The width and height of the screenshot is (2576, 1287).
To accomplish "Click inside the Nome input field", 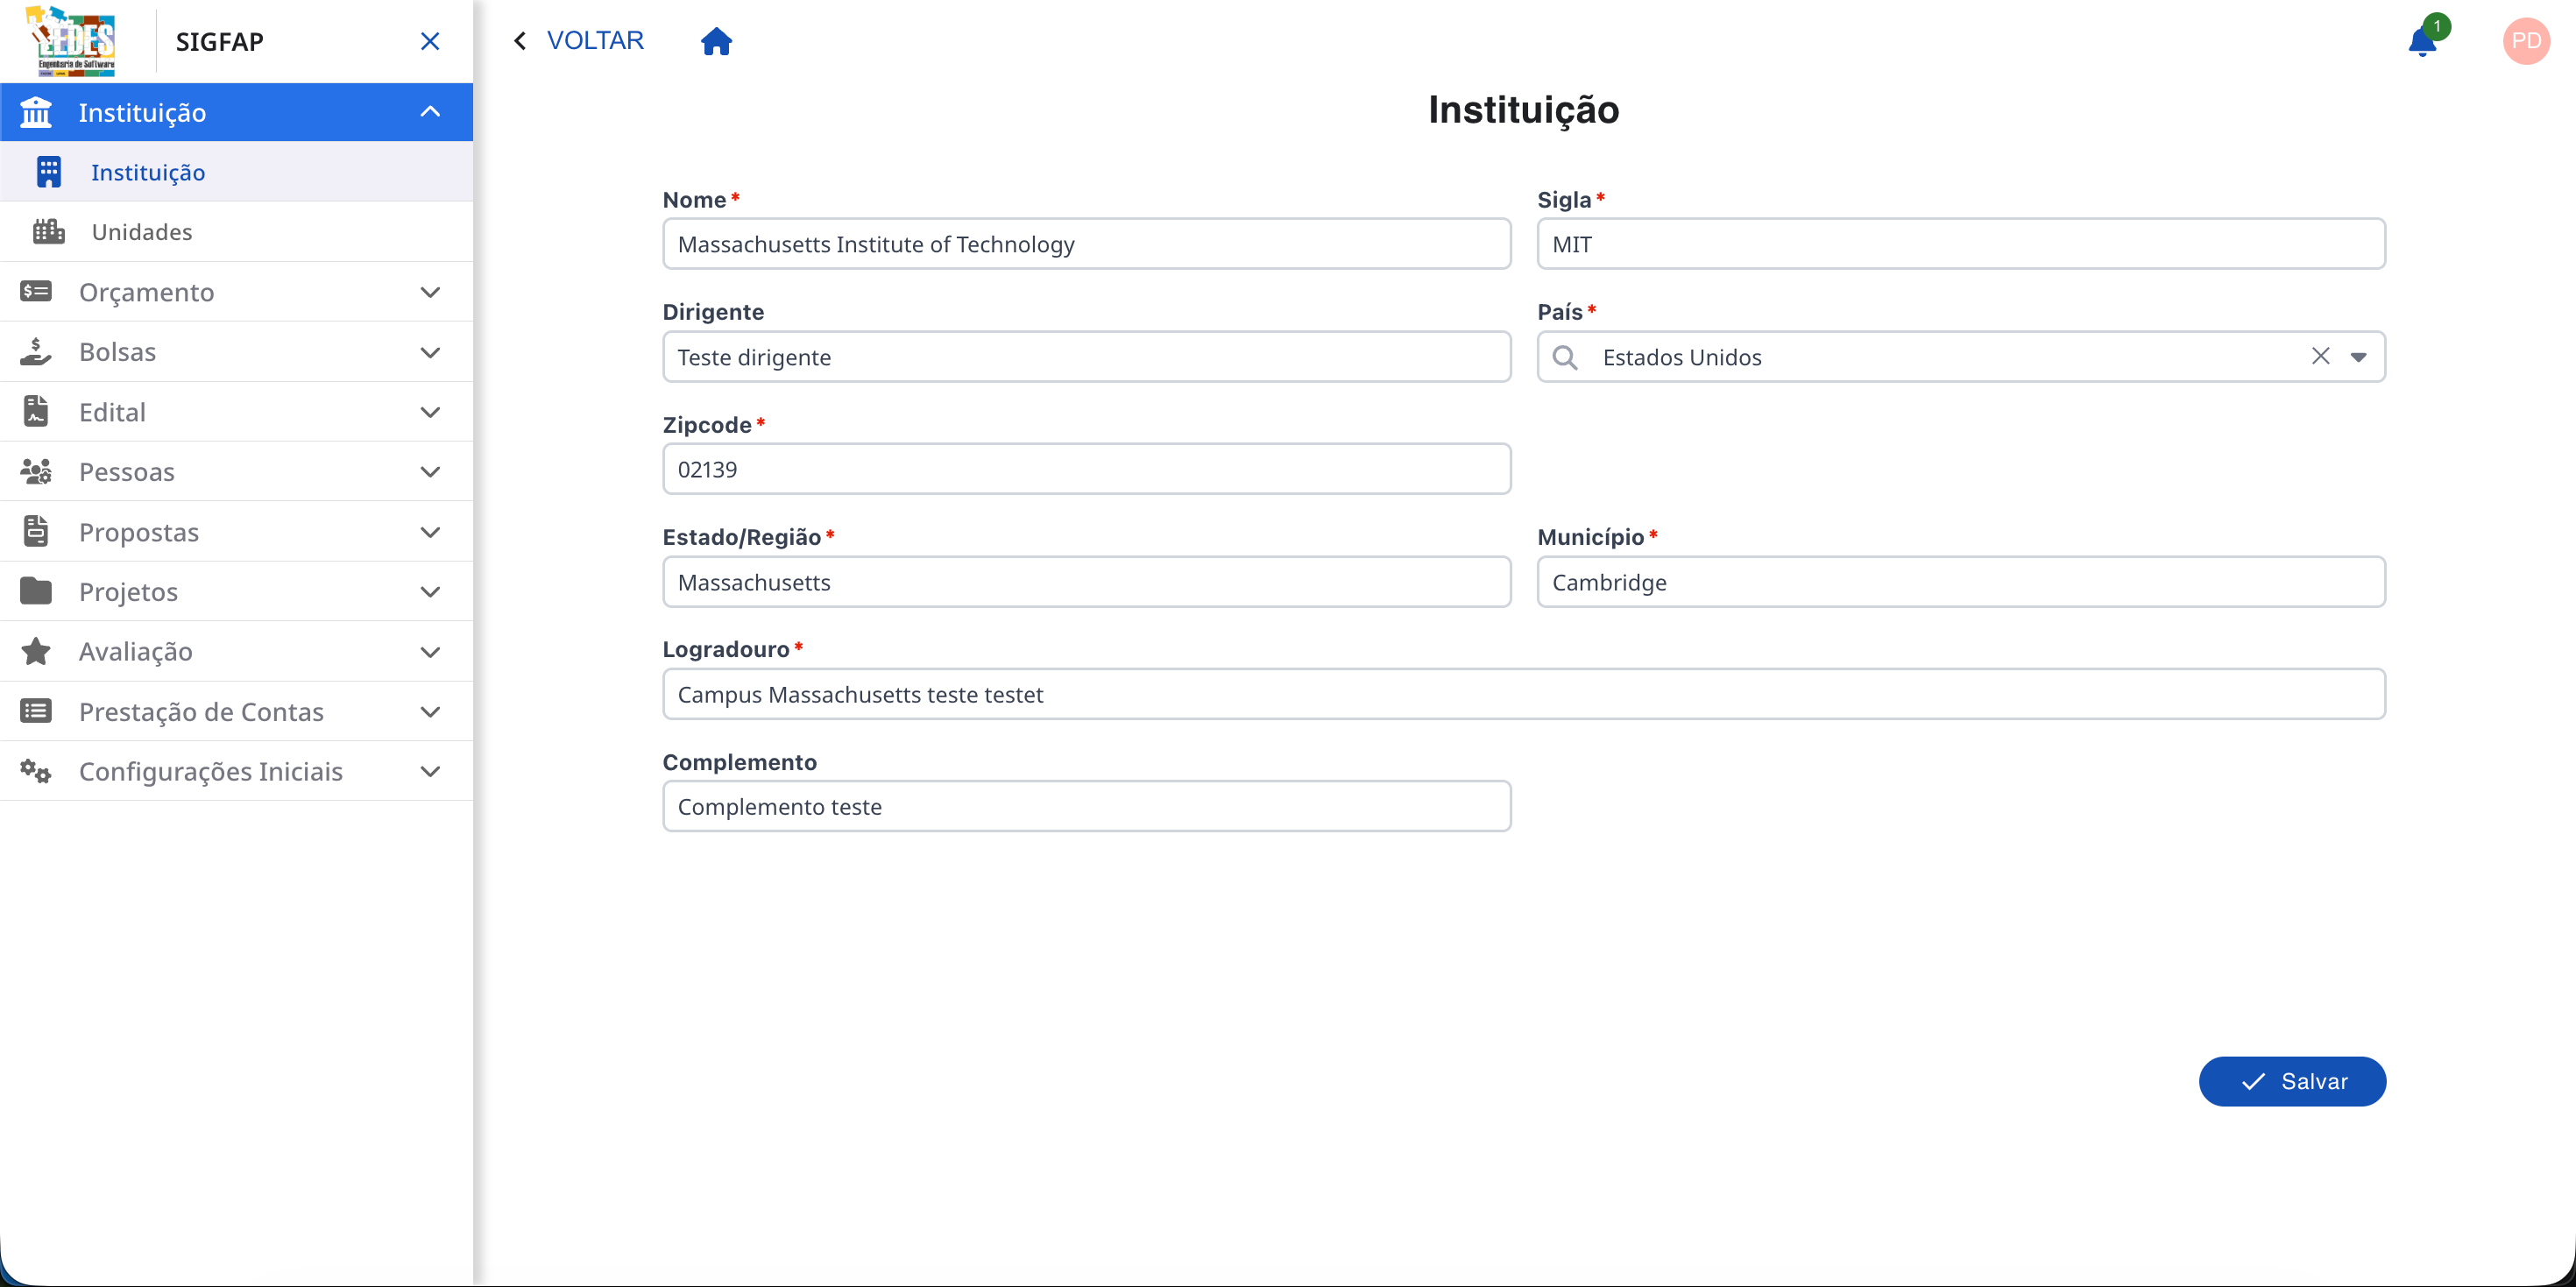I will click(1086, 243).
